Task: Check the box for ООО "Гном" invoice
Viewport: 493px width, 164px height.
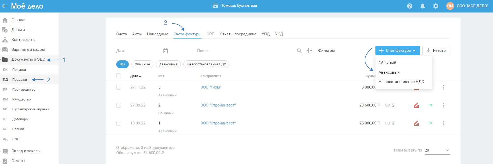Action: 119,87
